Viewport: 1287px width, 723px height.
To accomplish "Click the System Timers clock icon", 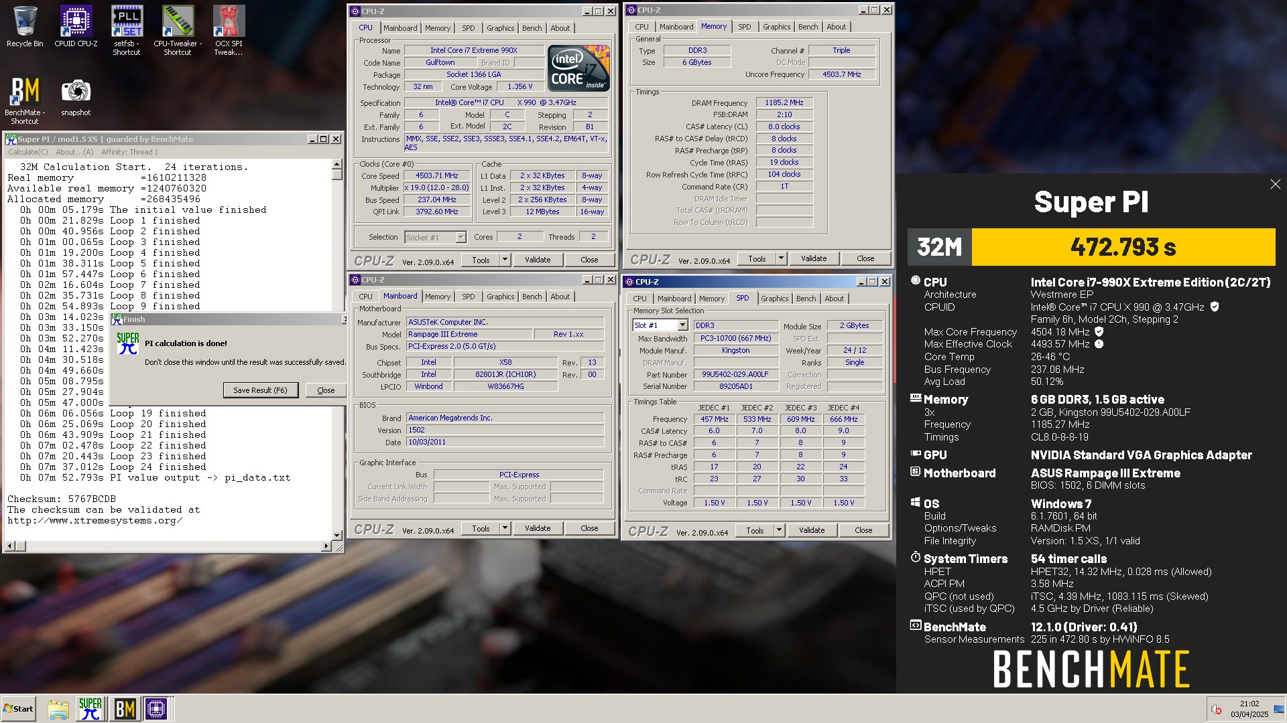I will 915,557.
